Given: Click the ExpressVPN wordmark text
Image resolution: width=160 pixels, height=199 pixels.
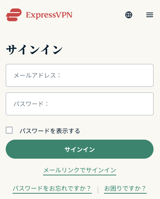Looking at the screenshot, I should click(49, 15).
